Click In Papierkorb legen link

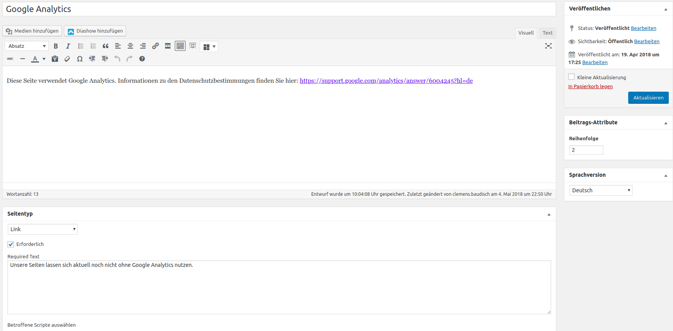(590, 86)
